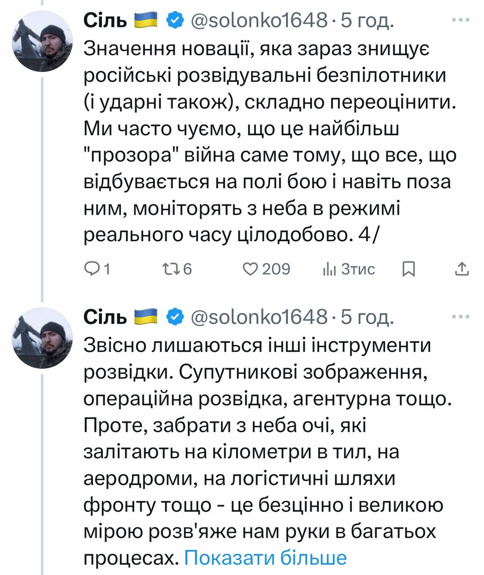
Task: Open the three-dot menu of the first tweet
Action: tap(460, 20)
